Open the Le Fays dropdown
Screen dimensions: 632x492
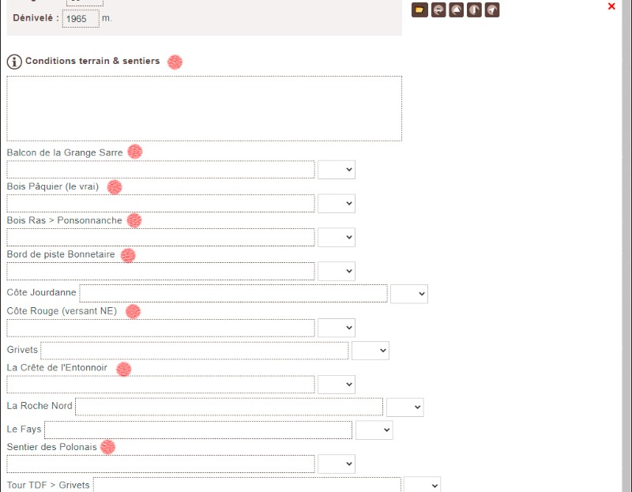374,430
